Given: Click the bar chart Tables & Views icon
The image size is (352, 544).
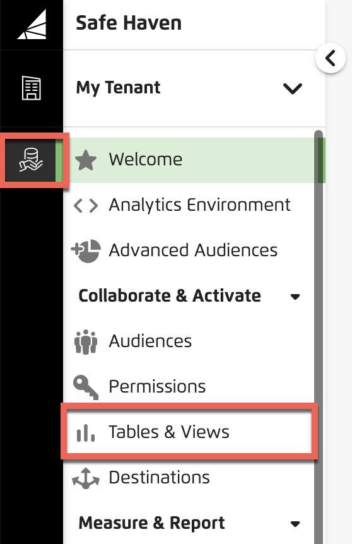Looking at the screenshot, I should (x=86, y=433).
